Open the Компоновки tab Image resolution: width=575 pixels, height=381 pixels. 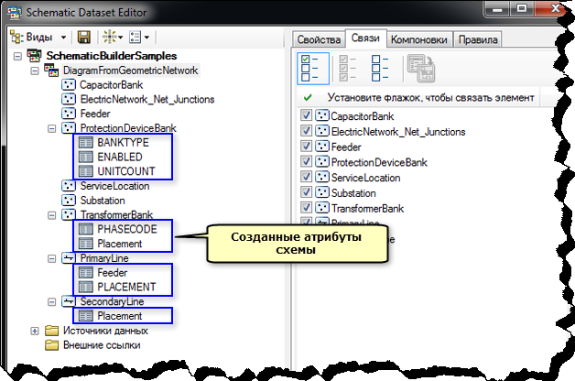click(419, 40)
